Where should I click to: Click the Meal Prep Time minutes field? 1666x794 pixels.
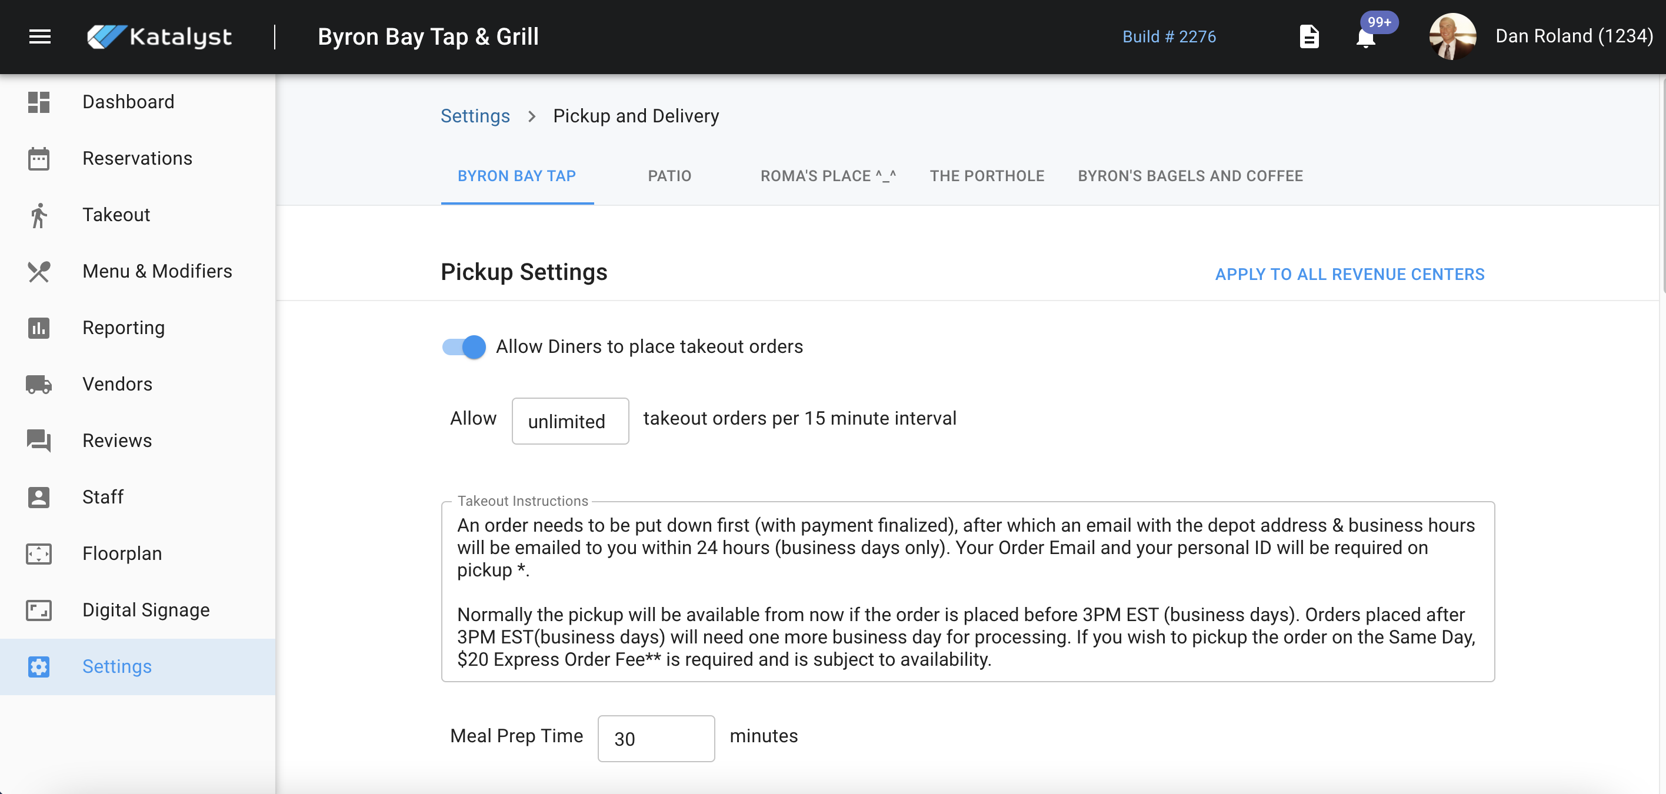point(656,738)
